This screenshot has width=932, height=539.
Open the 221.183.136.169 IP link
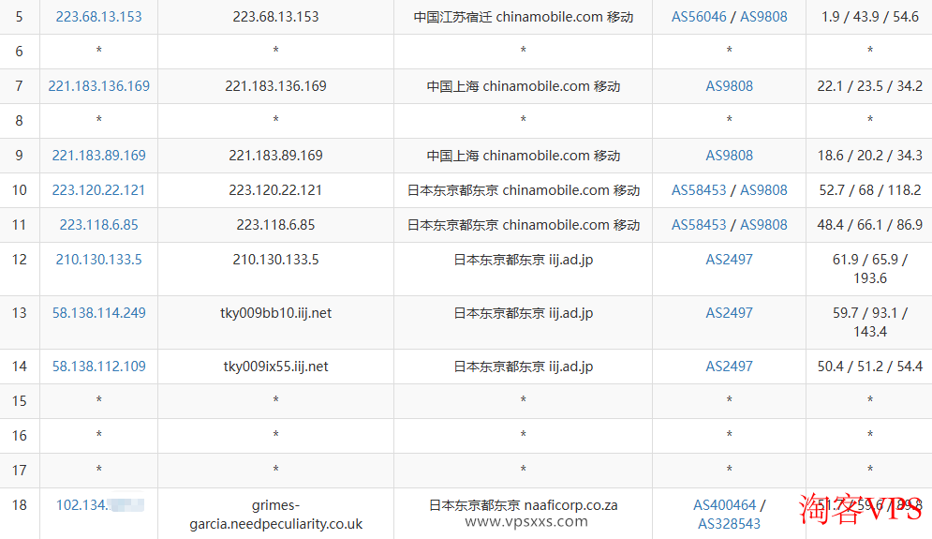(98, 86)
